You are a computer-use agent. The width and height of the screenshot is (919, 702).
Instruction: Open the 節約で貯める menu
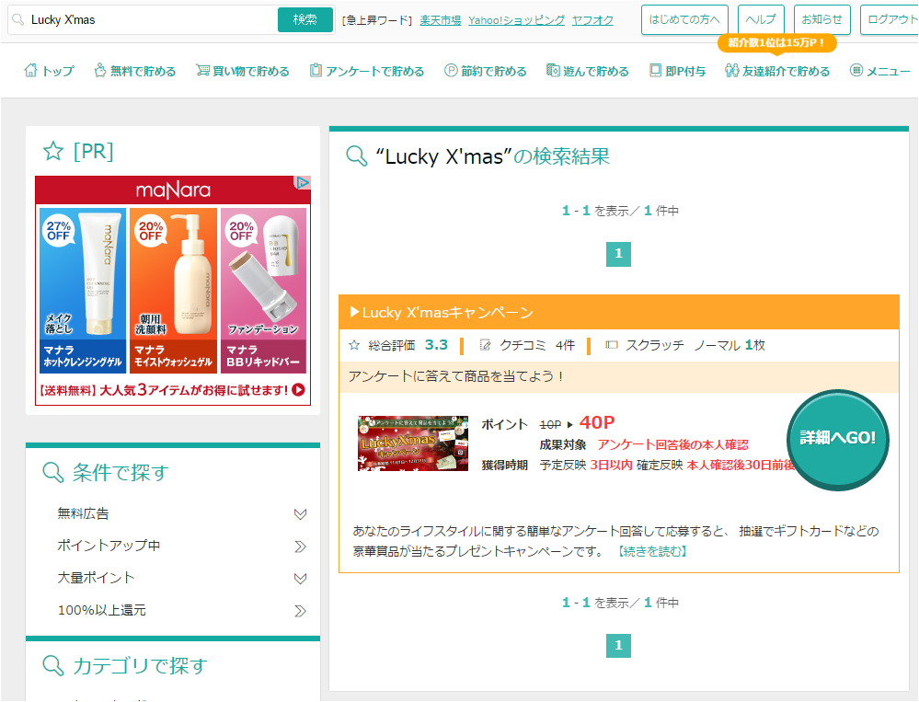point(486,71)
